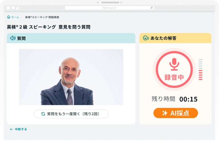Click the あなたの解答 panel header
The width and height of the screenshot is (219, 145).
175,38
